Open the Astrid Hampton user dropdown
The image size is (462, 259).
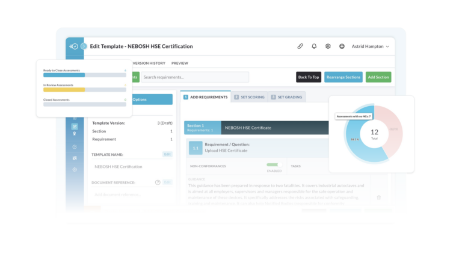point(370,46)
